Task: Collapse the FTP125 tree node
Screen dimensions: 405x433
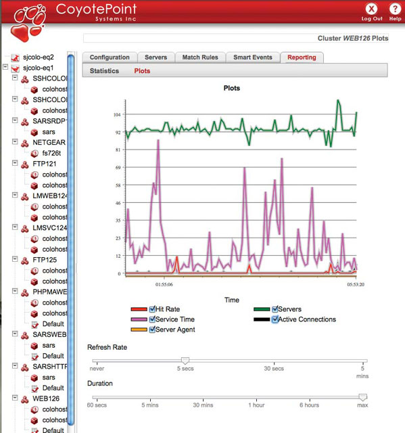Action: click(x=15, y=259)
